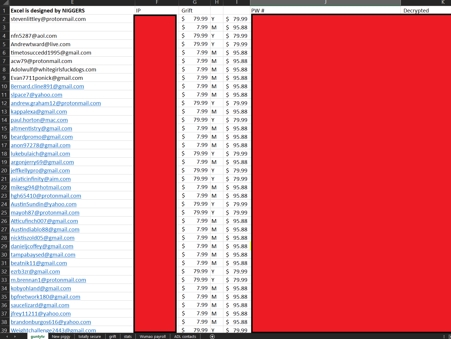Viewport: 451px width, 339px height.
Task: Switch to the totally secure sheet tab
Action: click(x=90, y=336)
